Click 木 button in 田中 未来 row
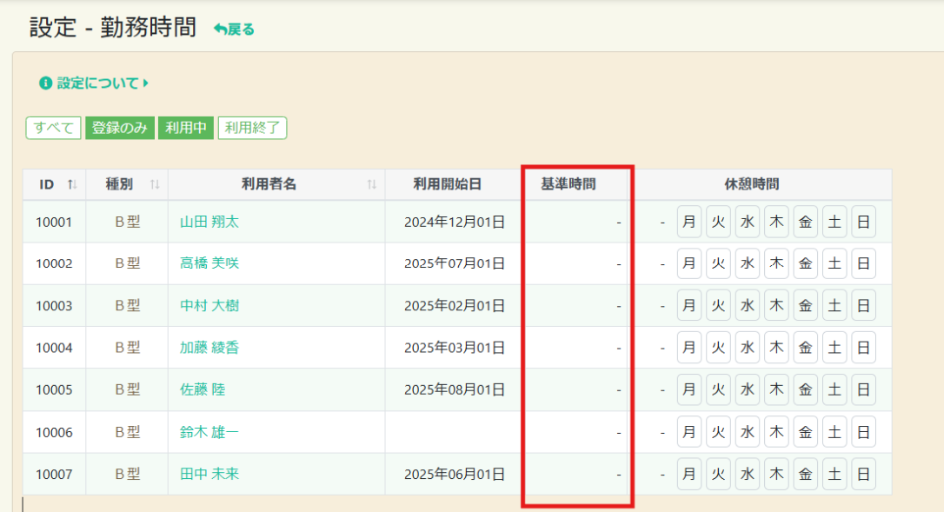This screenshot has height=512, width=944. click(x=776, y=475)
